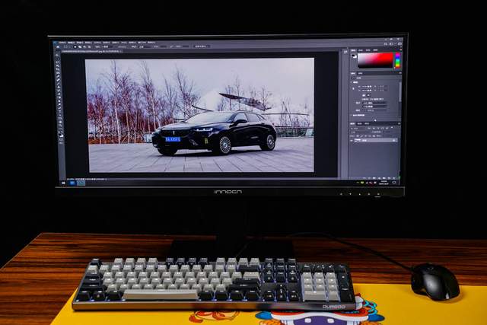Click the Select and Mask button

201,46
